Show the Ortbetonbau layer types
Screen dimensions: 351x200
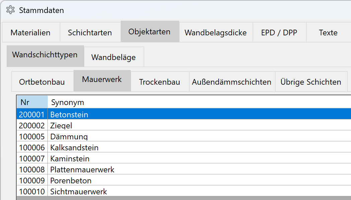point(42,82)
